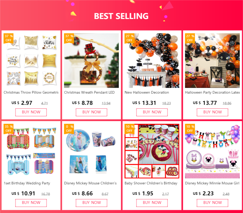Viewport: 243px width, 213px height.
Task: Click the Christmas throw pillow product image
Action: point(31,60)
